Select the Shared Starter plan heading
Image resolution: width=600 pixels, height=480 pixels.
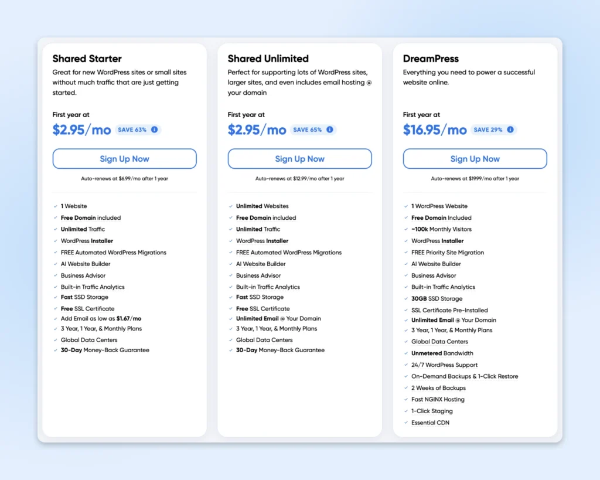(x=87, y=59)
